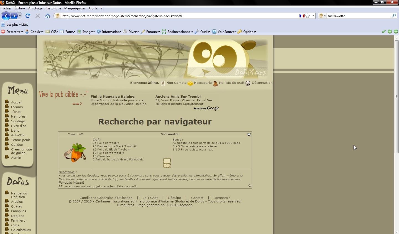Click the parchment recipe icon in Craft cell
The image size is (399, 234).
click(167, 163)
